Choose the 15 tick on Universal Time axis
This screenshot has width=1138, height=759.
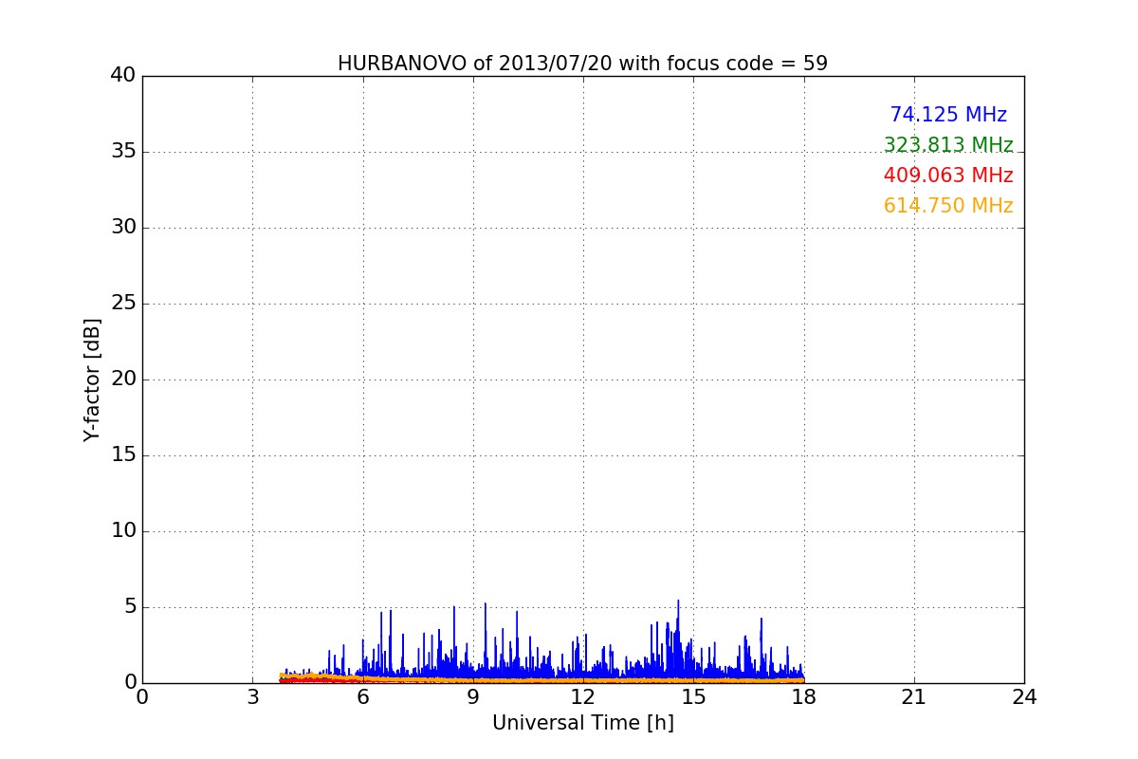pyautogui.click(x=693, y=697)
